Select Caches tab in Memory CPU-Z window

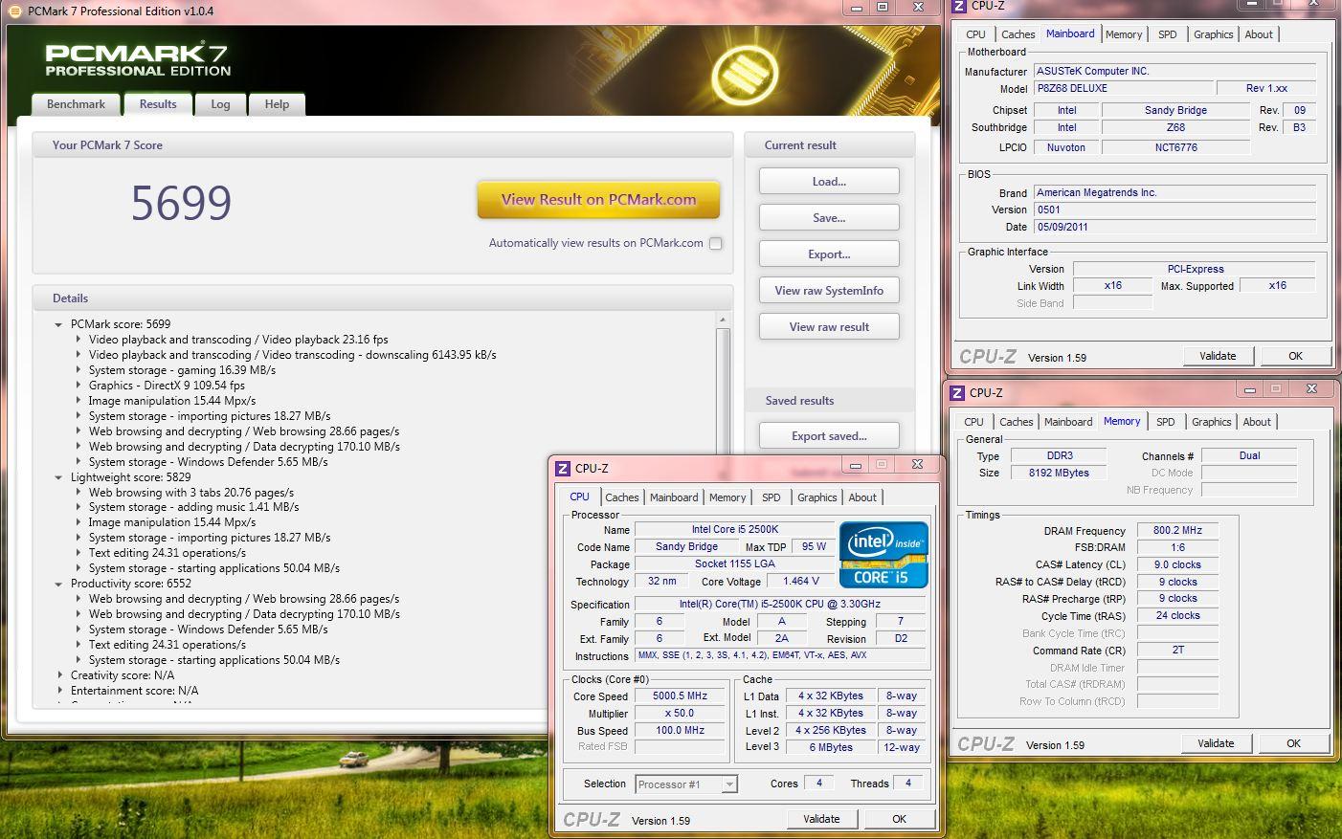pyautogui.click(x=1017, y=422)
